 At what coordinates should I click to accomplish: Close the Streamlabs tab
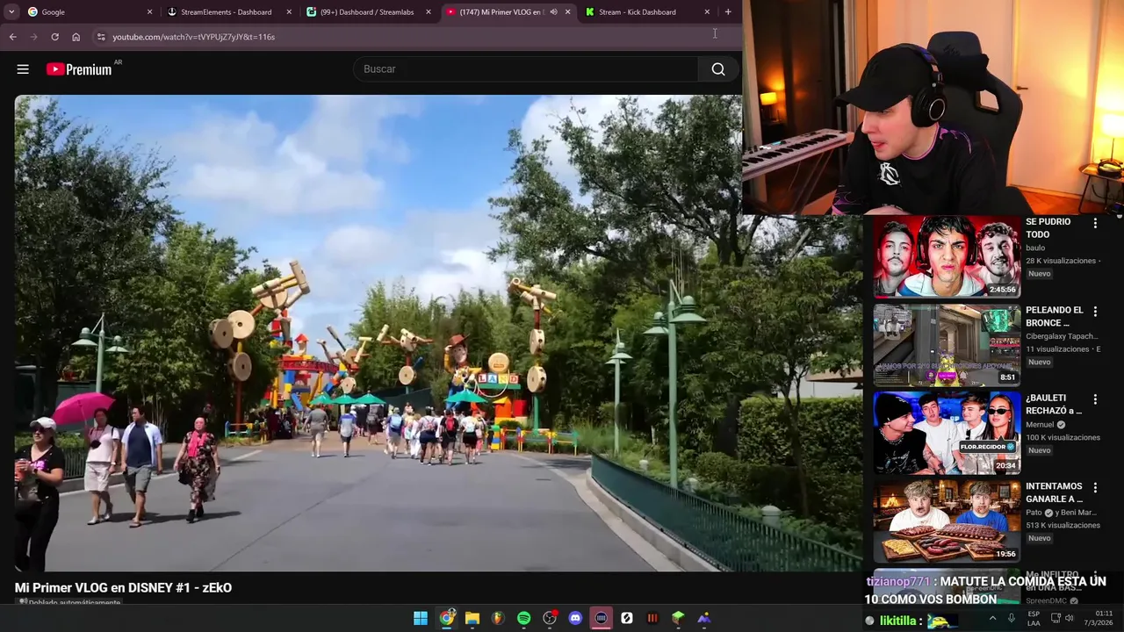[429, 12]
